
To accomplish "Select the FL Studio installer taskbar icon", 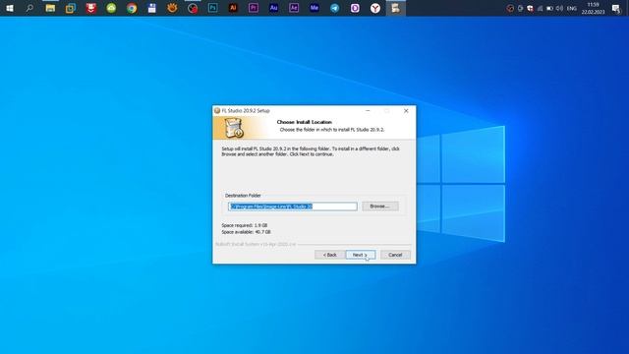I will pos(395,8).
